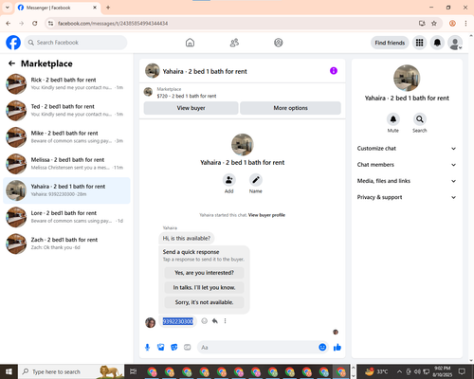Screen dimensions: 474x379
Task: Select Messenger | Facebook browser tab
Action: pyautogui.click(x=58, y=8)
